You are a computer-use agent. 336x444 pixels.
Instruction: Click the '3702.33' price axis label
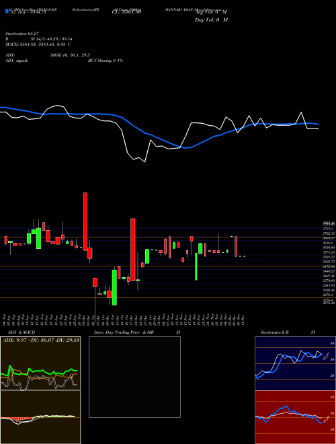click(x=329, y=233)
